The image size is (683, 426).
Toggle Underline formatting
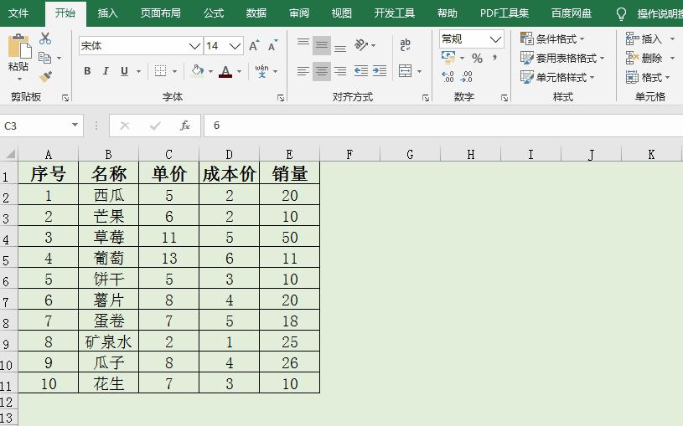tap(124, 71)
